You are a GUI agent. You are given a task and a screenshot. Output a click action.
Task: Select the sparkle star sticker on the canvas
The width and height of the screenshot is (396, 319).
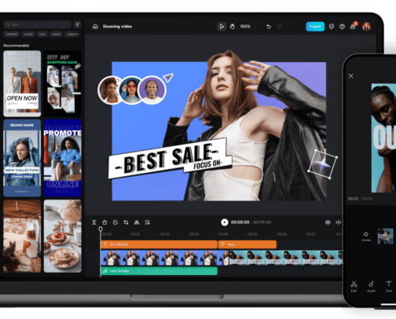pyautogui.click(x=323, y=164)
